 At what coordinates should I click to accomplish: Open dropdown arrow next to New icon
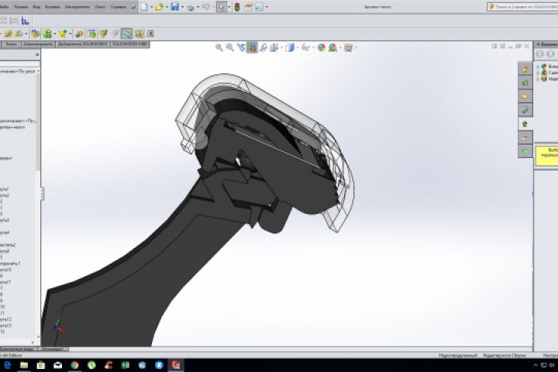(x=152, y=7)
